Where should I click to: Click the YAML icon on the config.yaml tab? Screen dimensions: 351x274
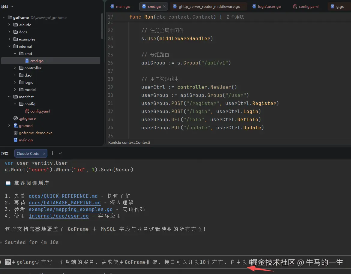pyautogui.click(x=295, y=6)
